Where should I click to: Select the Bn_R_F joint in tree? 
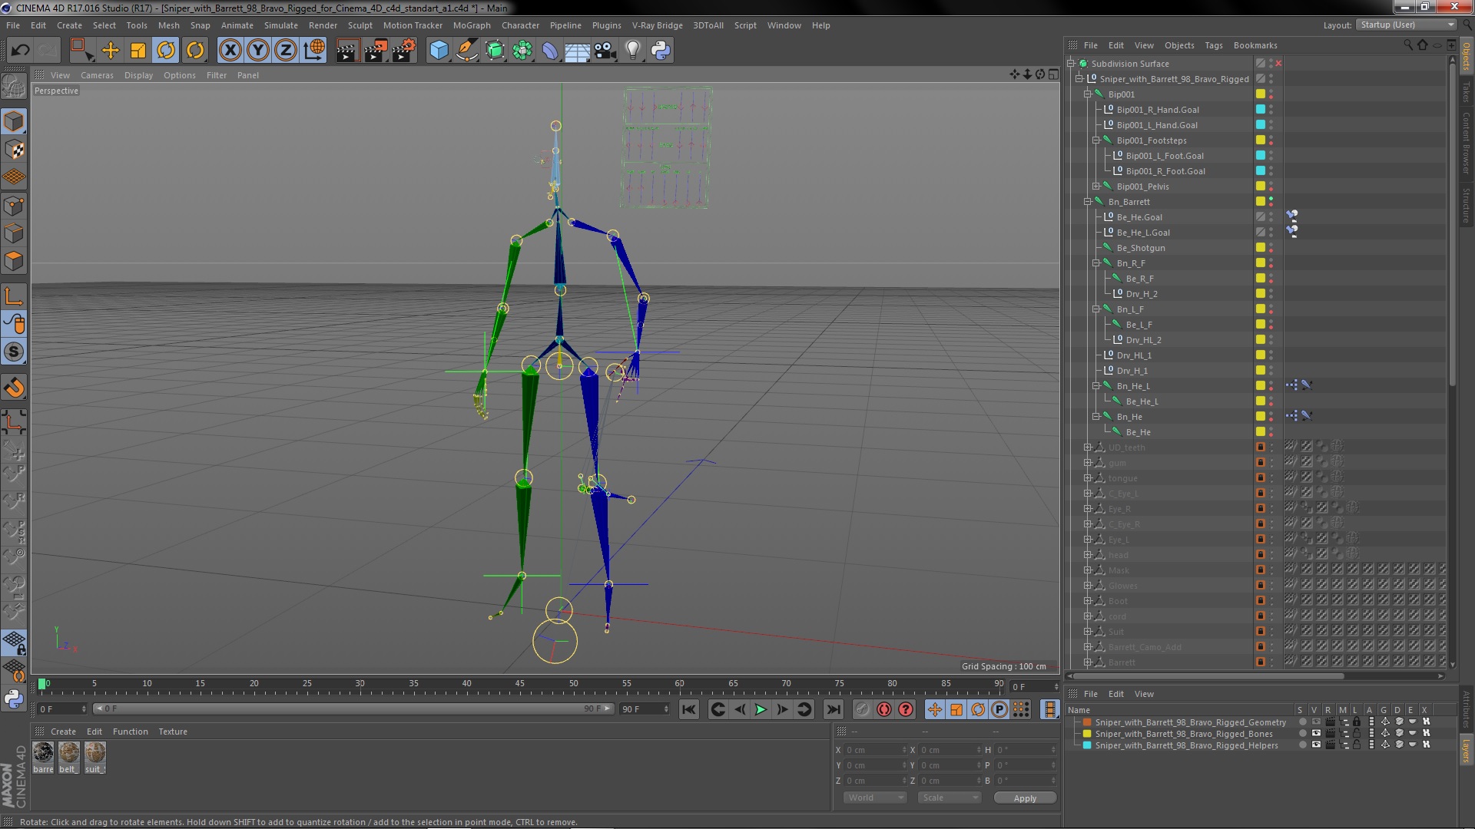pyautogui.click(x=1131, y=263)
